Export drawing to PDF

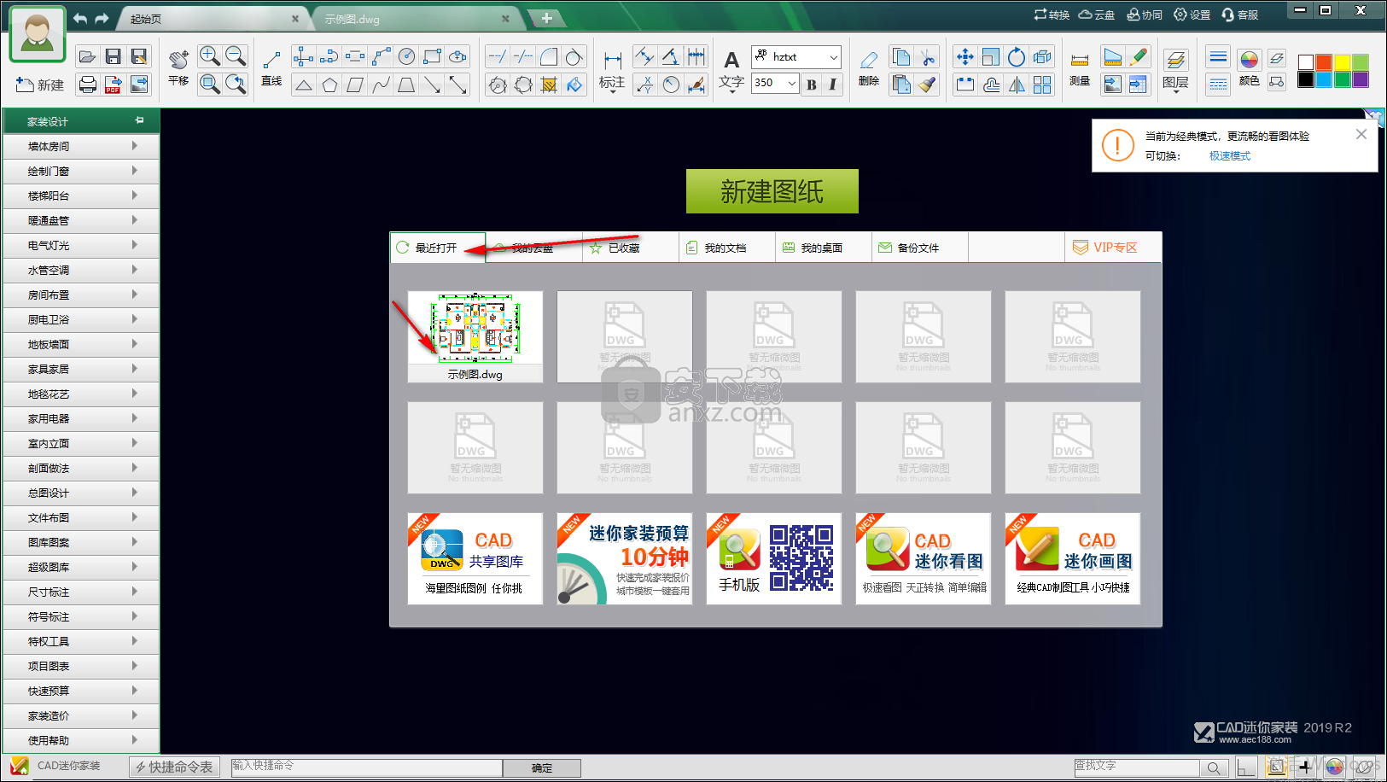pos(113,84)
